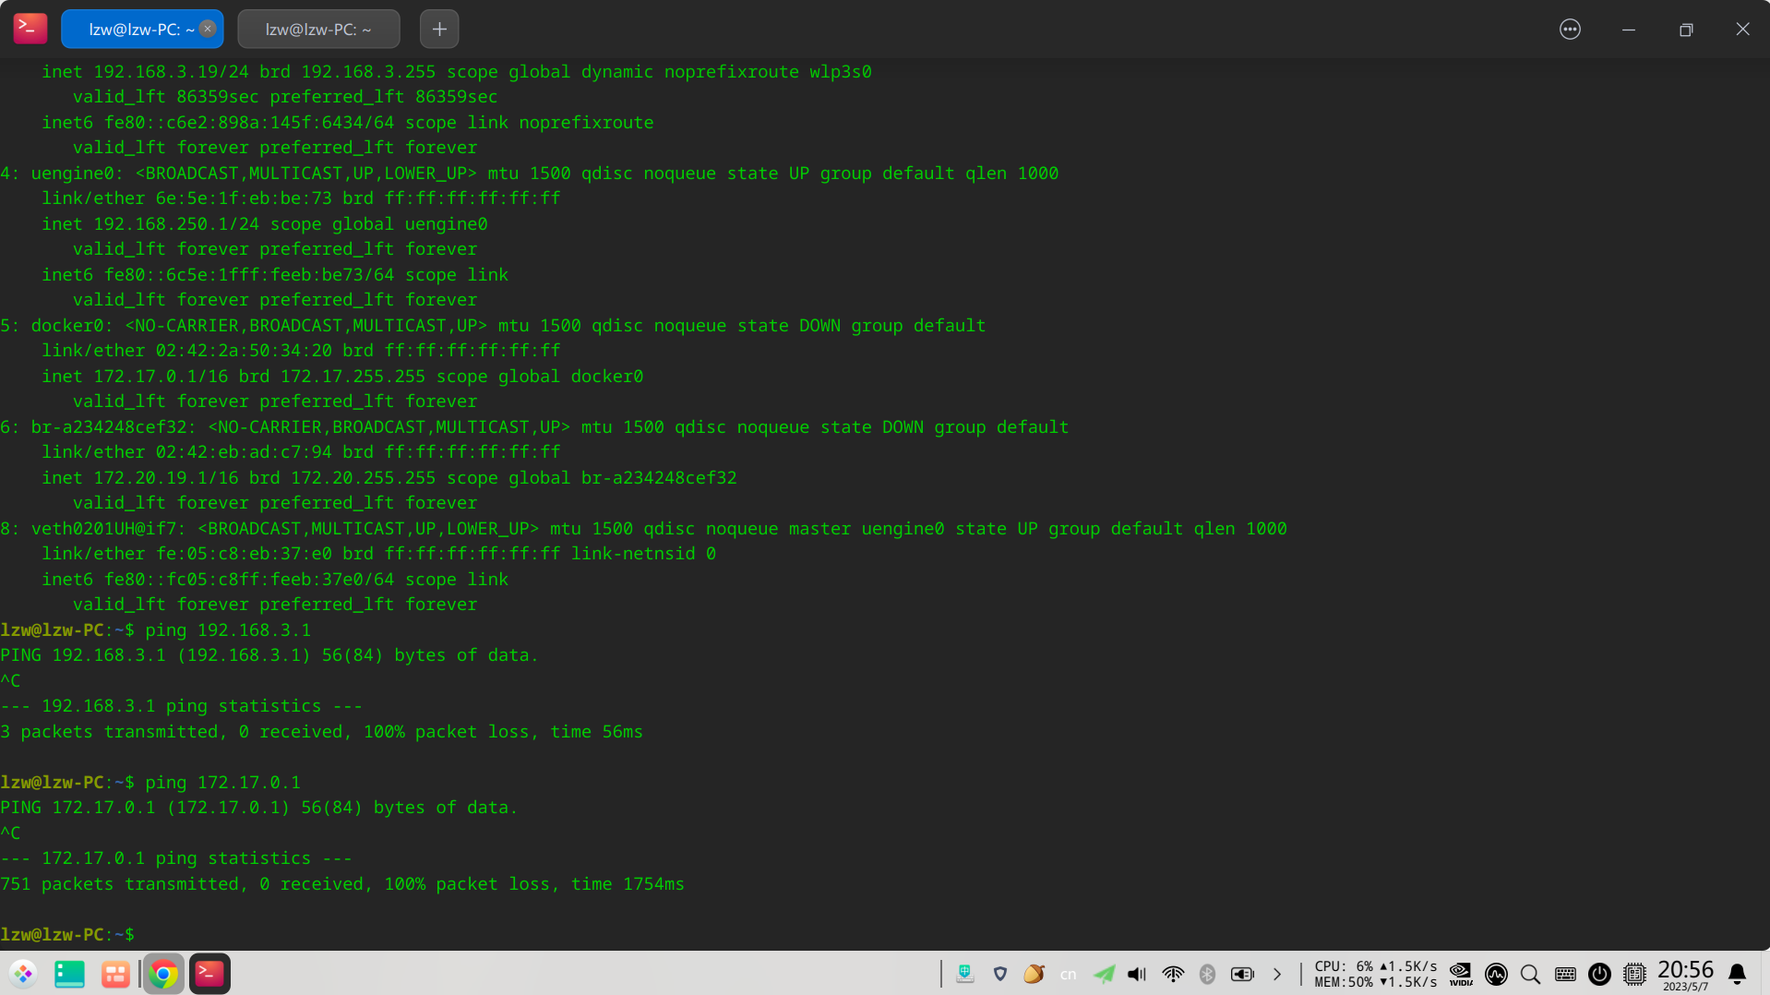Click the '--- 192.168.3.1 ping statistics ---' line
The height and width of the screenshot is (995, 1770).
coord(182,706)
